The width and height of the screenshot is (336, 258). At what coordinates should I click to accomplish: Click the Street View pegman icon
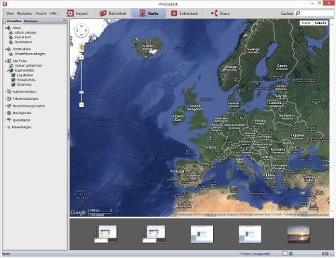pyautogui.click(x=81, y=48)
